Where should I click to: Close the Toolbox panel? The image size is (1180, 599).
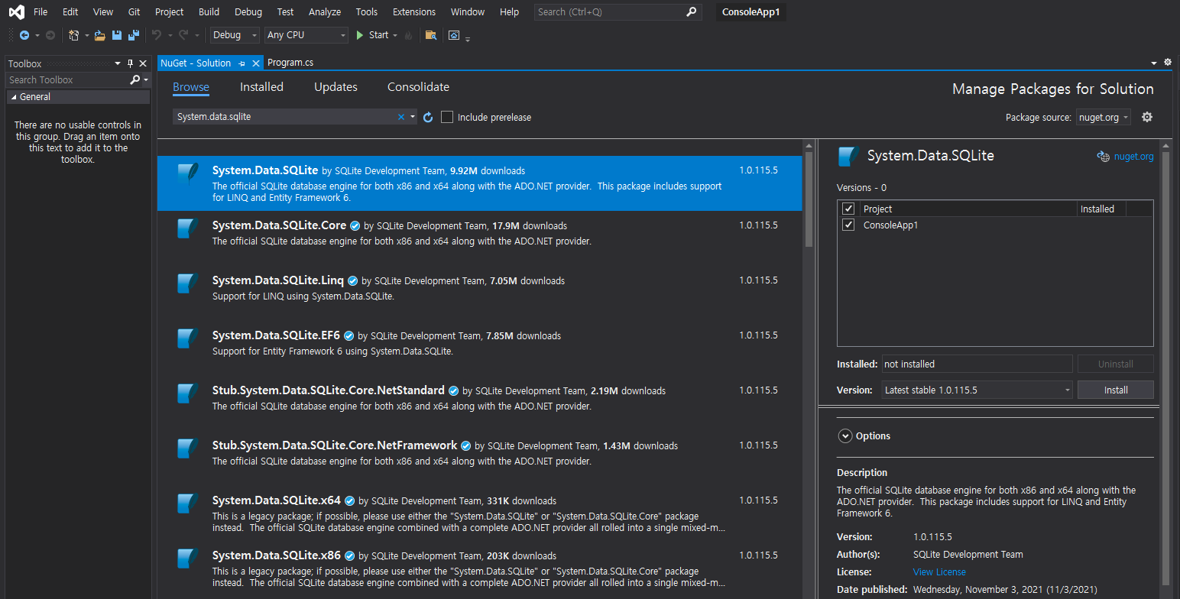click(143, 63)
